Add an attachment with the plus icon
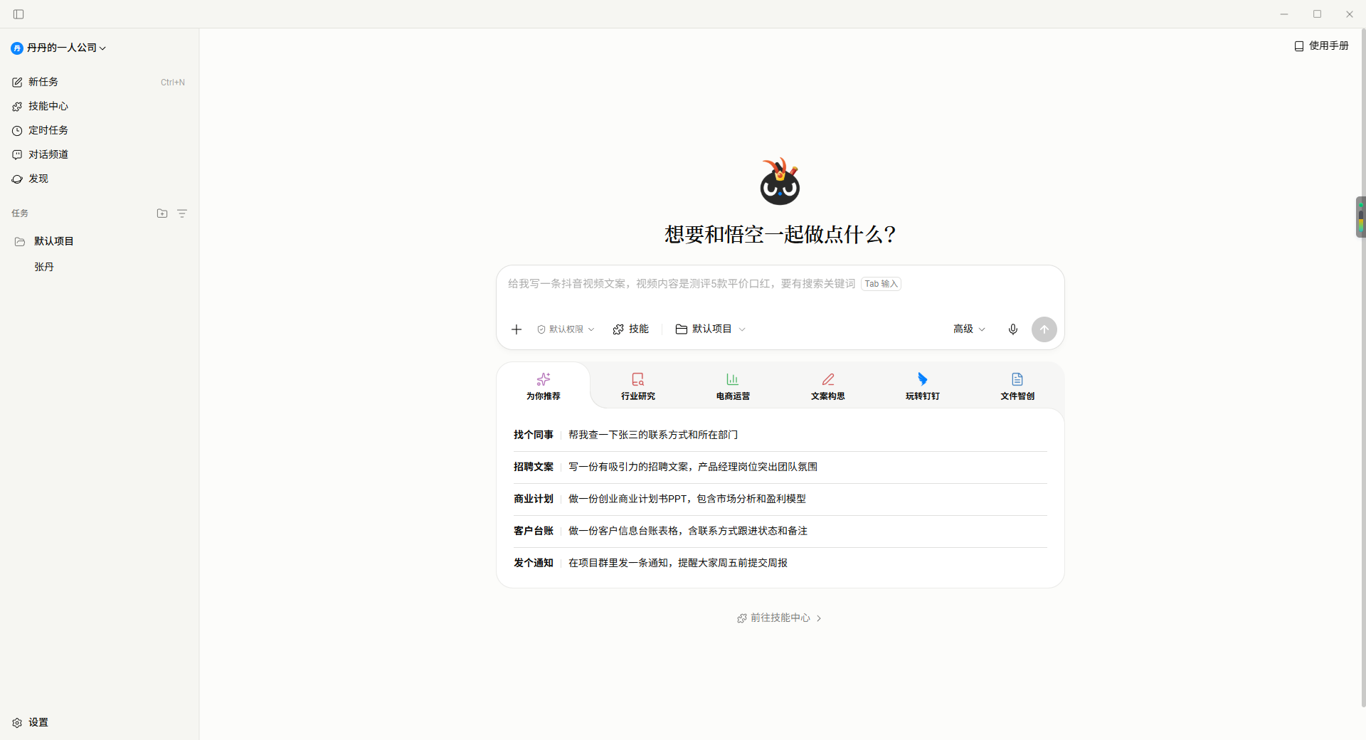The width and height of the screenshot is (1366, 740). click(517, 329)
